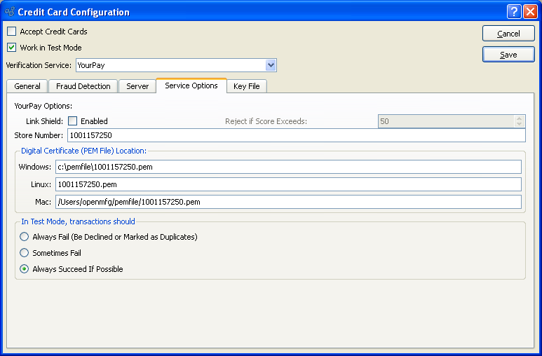The height and width of the screenshot is (356, 542).
Task: Click the Credit Card Configuration window icon
Action: point(9,12)
